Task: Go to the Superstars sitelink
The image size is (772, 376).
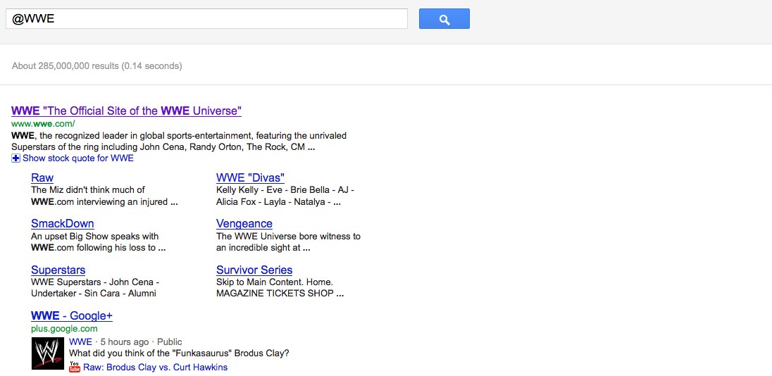Action: coord(58,270)
